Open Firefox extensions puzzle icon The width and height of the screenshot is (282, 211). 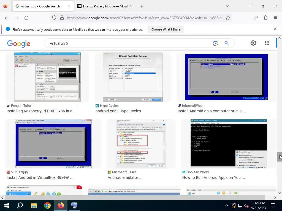[265, 18]
